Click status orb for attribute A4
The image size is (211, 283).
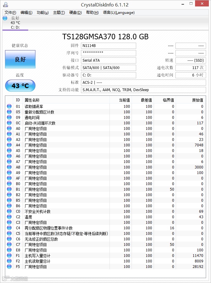[x=9, y=145]
